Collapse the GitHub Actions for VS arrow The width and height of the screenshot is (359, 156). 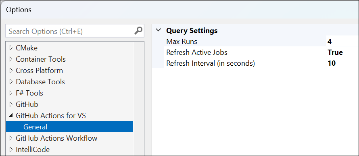click(x=11, y=116)
